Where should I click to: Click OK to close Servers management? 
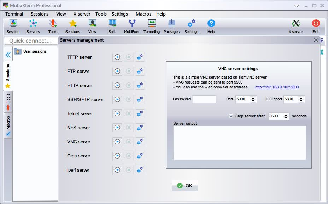(184, 186)
